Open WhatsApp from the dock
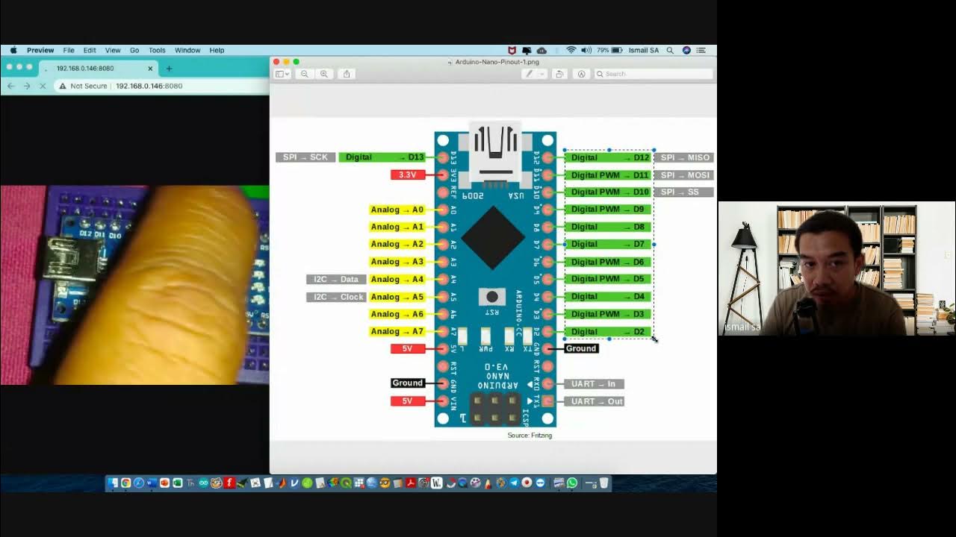 tap(572, 483)
